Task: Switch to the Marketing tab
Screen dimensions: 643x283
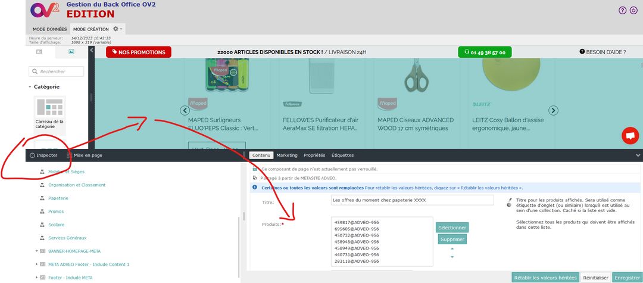Action: 287,156
